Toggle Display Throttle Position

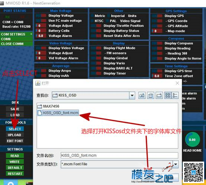pos(96,26)
